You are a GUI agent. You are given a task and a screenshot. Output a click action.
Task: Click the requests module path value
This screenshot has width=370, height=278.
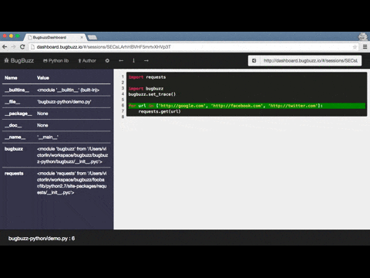(x=72, y=183)
